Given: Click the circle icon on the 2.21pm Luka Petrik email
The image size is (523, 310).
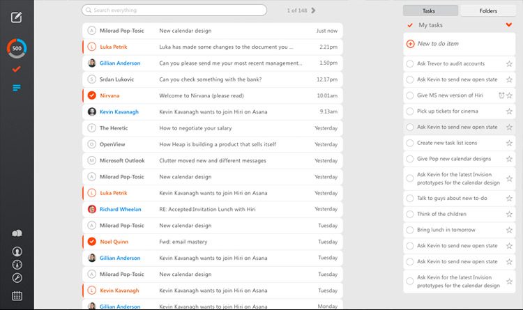Looking at the screenshot, I should click(92, 47).
